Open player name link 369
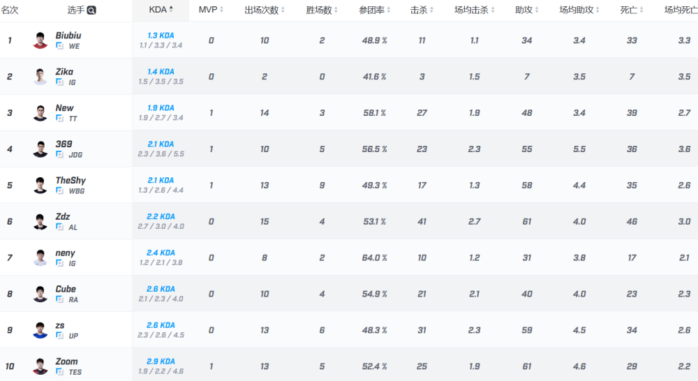Viewport: 698px width, 381px height. (x=64, y=144)
